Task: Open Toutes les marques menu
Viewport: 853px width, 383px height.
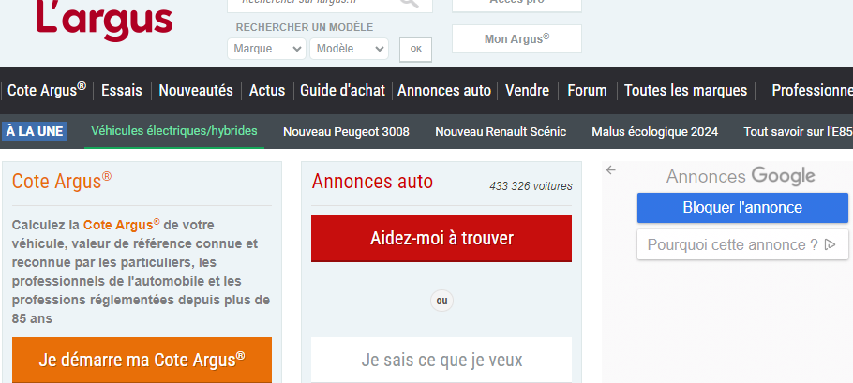Action: tap(685, 90)
